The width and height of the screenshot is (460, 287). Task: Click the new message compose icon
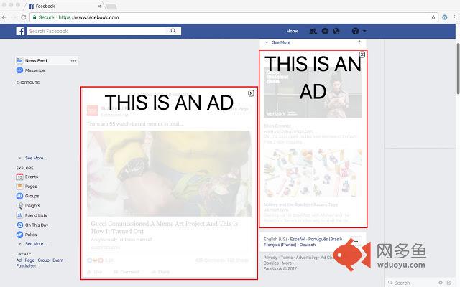(x=449, y=283)
